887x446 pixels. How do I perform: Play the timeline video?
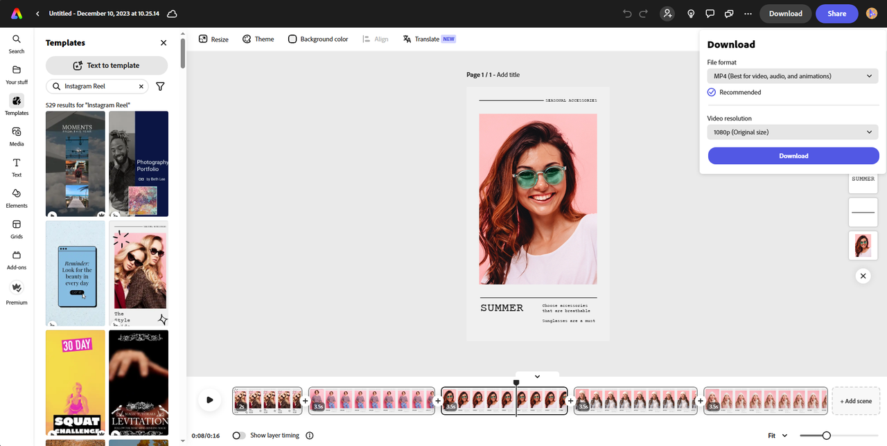209,400
